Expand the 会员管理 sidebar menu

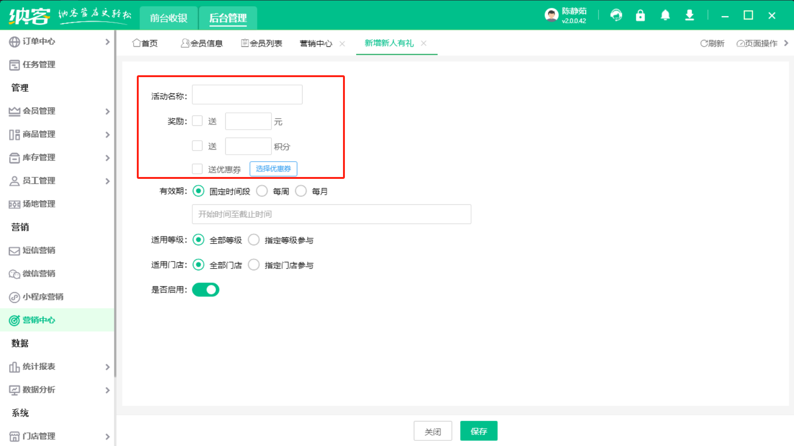coord(39,111)
